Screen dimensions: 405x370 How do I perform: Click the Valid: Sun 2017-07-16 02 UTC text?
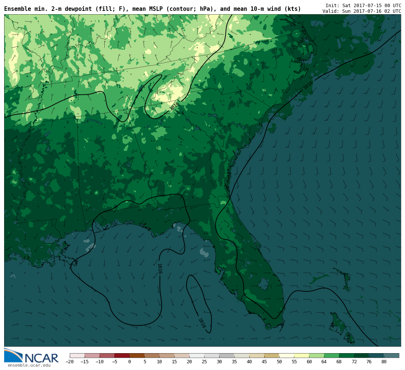(x=361, y=11)
